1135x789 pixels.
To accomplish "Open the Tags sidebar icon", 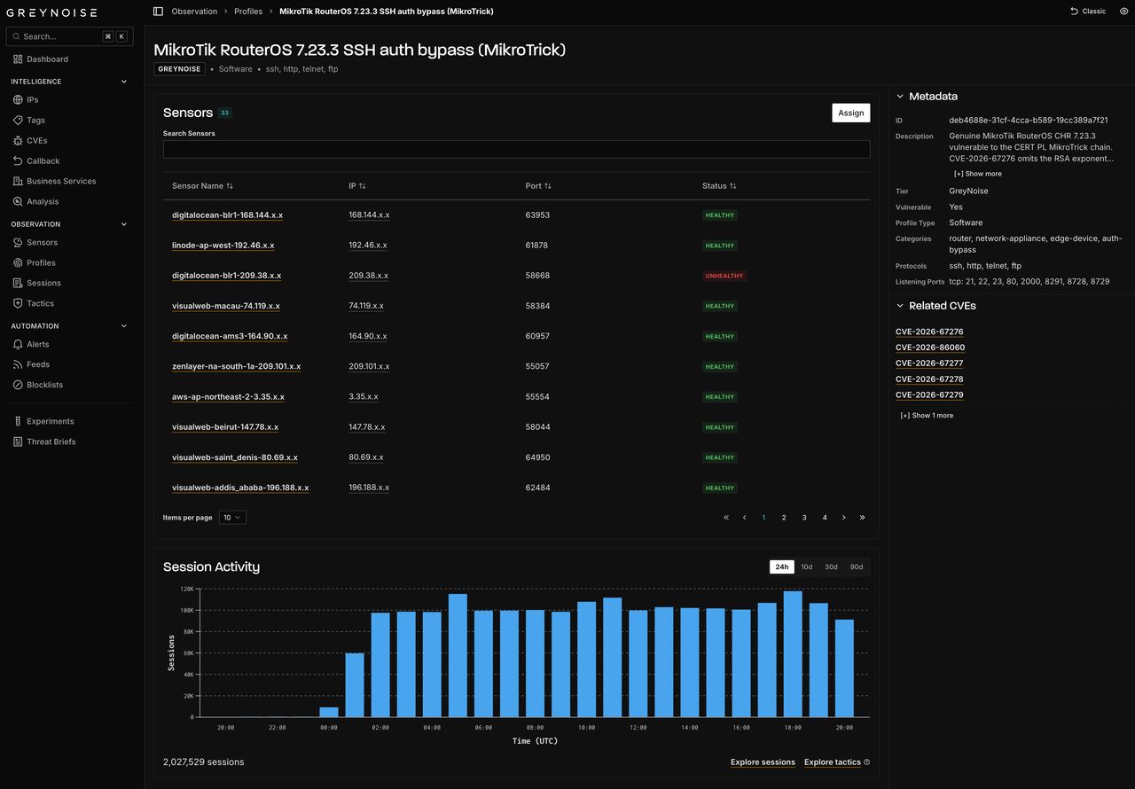I will tap(18, 121).
